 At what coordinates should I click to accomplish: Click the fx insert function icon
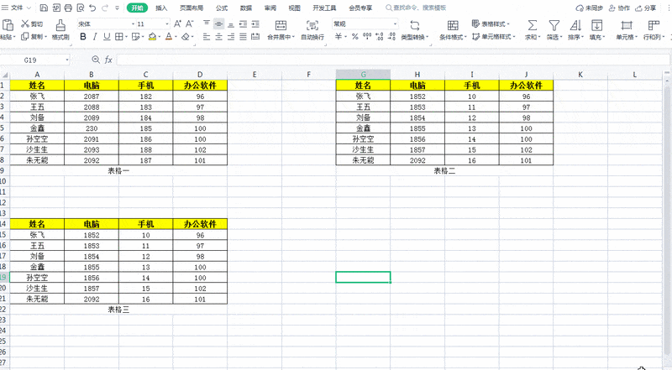pyautogui.click(x=108, y=60)
